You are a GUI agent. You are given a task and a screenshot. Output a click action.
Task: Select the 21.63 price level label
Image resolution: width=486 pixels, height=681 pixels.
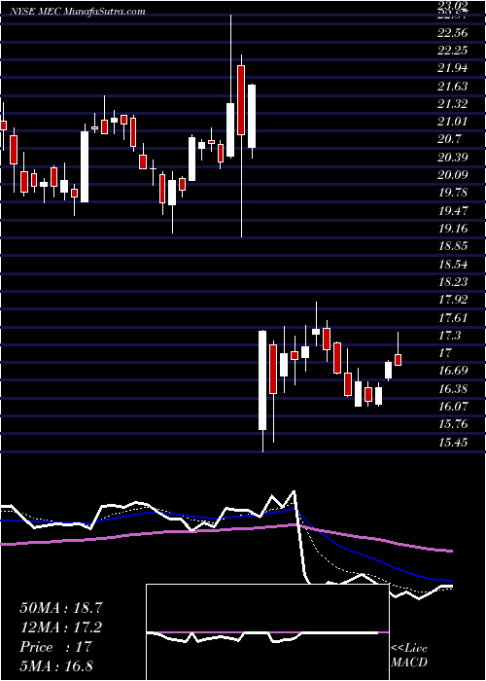point(453,87)
